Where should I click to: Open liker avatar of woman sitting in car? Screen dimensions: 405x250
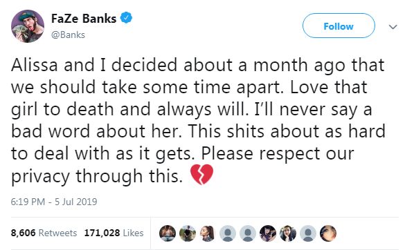(288, 233)
